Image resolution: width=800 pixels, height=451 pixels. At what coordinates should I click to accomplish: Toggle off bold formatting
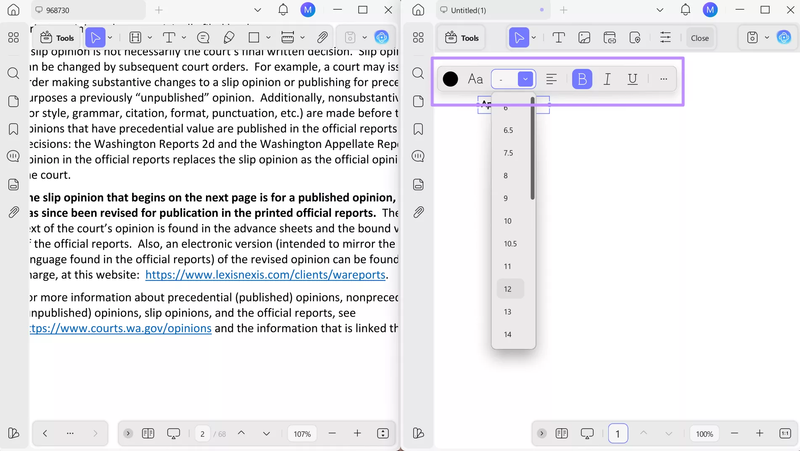click(x=582, y=79)
